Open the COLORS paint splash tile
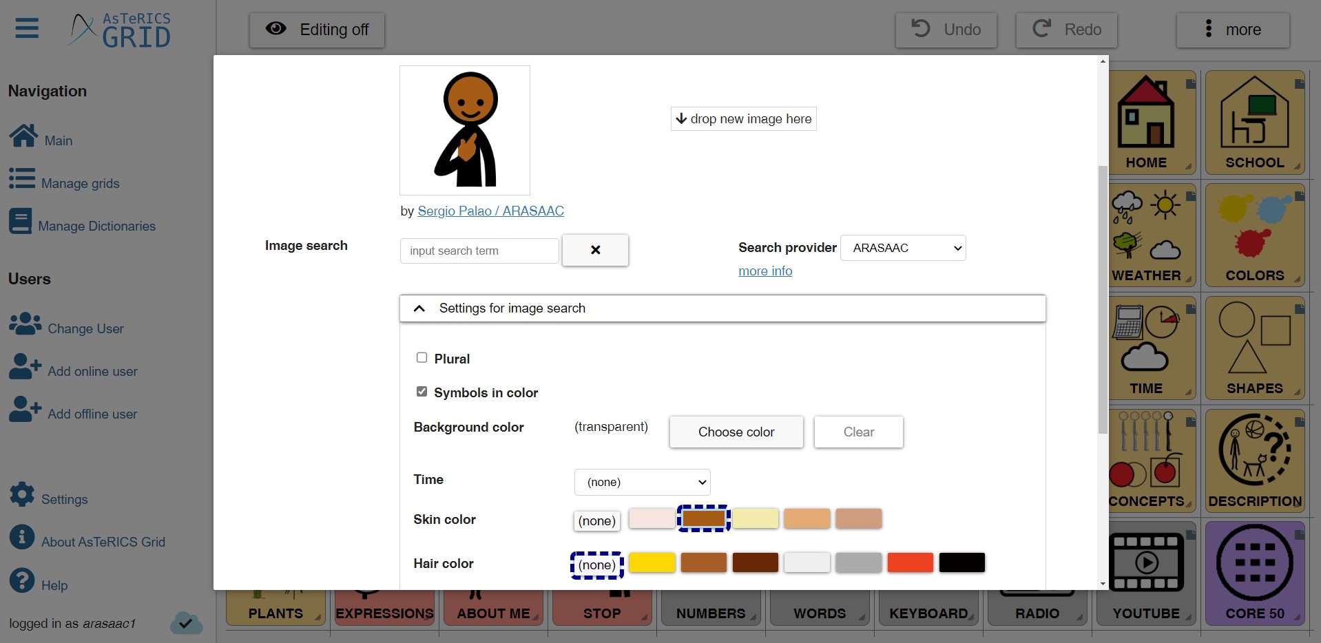Image resolution: width=1321 pixels, height=643 pixels. coord(1254,235)
